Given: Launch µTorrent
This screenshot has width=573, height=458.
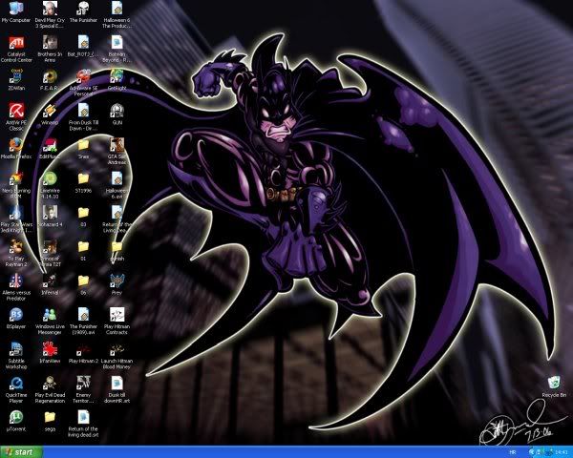Looking at the screenshot, I should coord(15,421).
